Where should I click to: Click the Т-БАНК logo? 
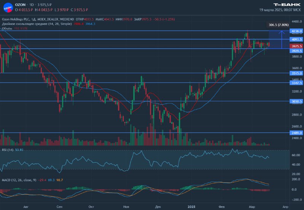(287, 5)
